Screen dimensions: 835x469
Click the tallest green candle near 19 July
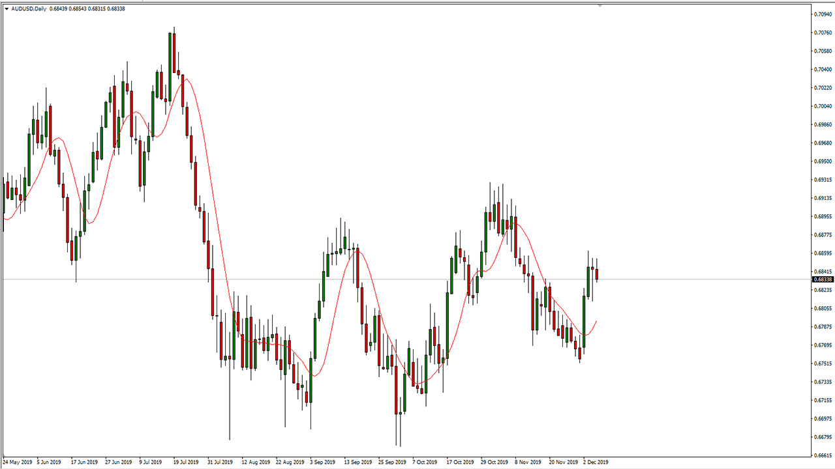coord(170,65)
